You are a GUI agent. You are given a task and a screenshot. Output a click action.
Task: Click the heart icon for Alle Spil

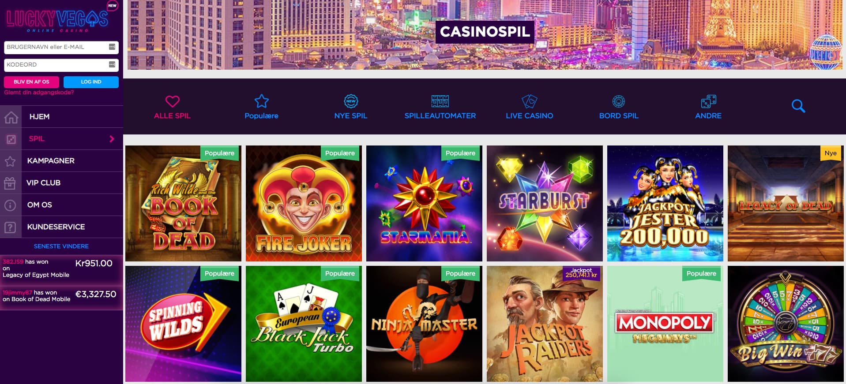click(172, 101)
